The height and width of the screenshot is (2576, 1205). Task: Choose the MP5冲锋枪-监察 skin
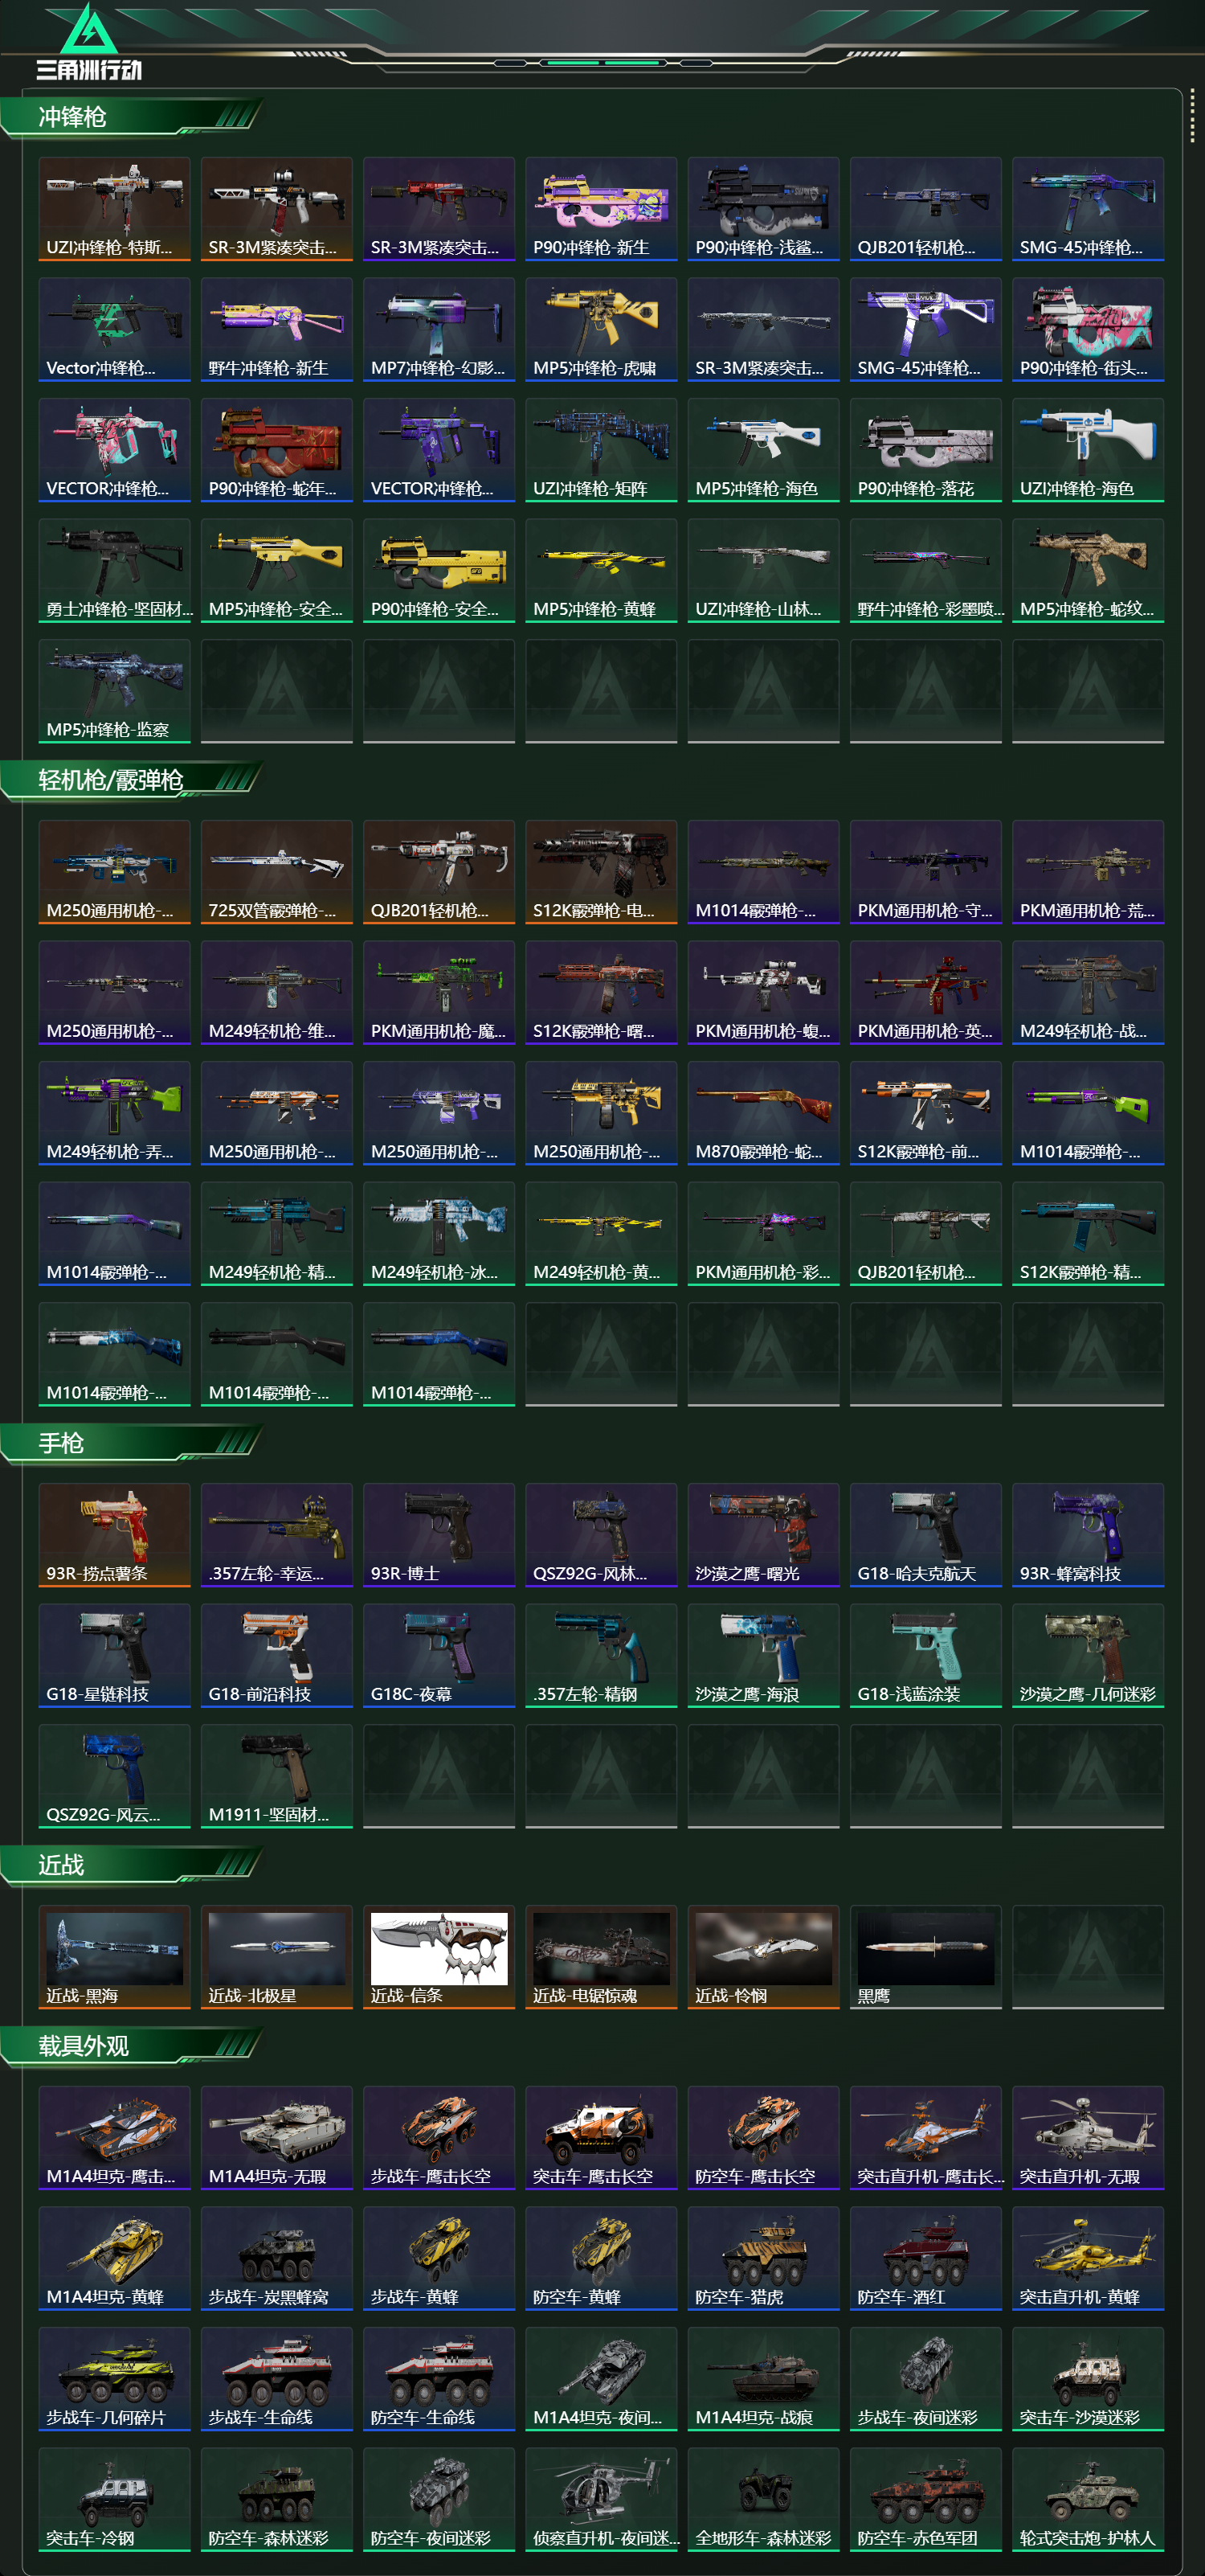(x=115, y=691)
